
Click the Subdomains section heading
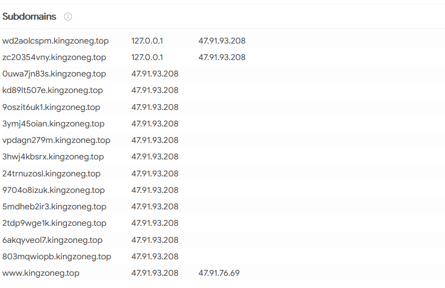click(x=29, y=17)
